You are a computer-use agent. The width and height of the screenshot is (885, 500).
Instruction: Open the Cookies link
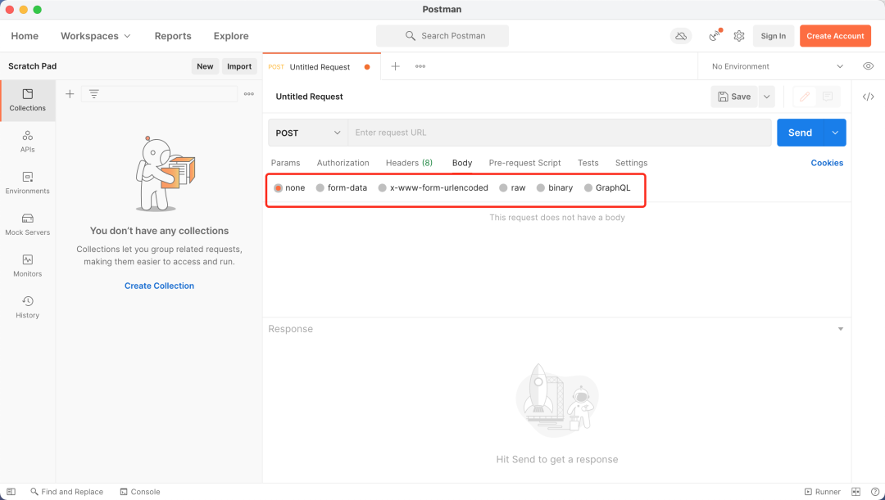point(827,163)
